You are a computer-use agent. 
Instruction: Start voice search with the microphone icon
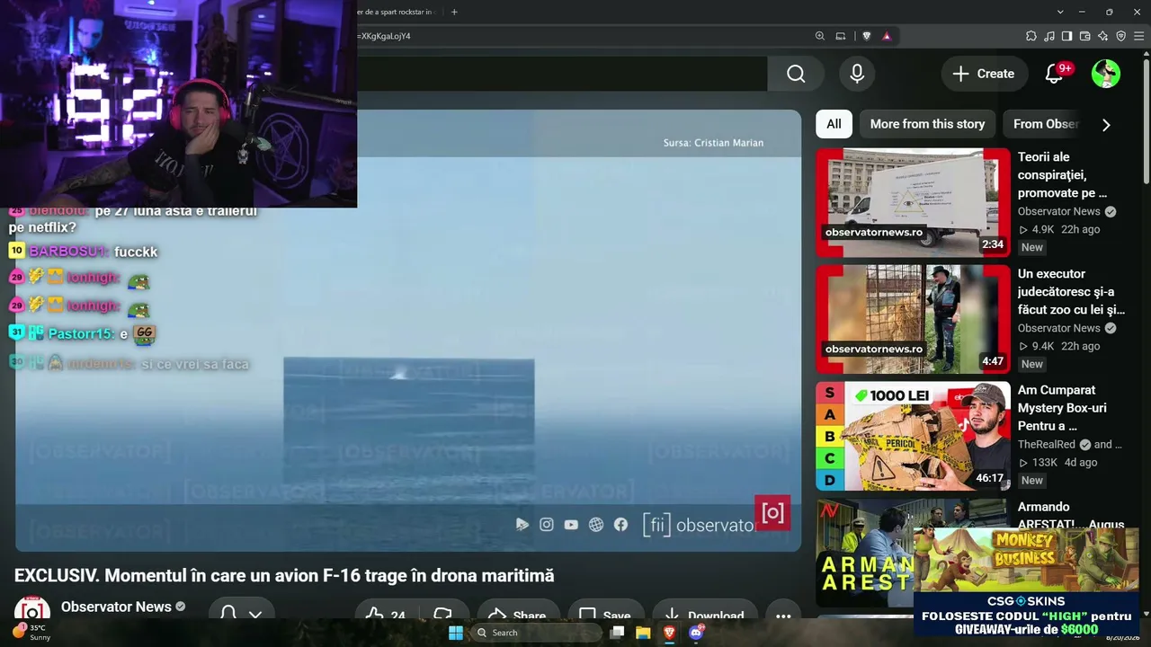(857, 74)
